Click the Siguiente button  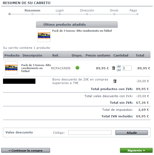136,150
